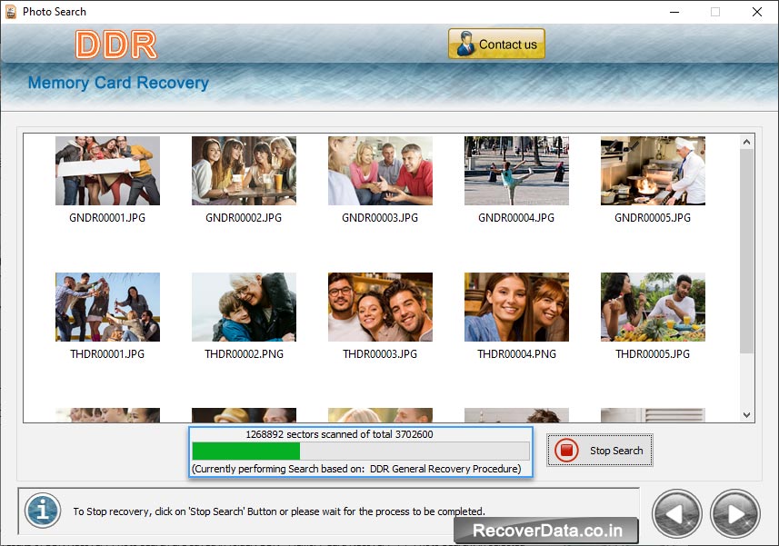
Task: Select the GNDR00001.JPG thumbnail
Action: coord(107,171)
